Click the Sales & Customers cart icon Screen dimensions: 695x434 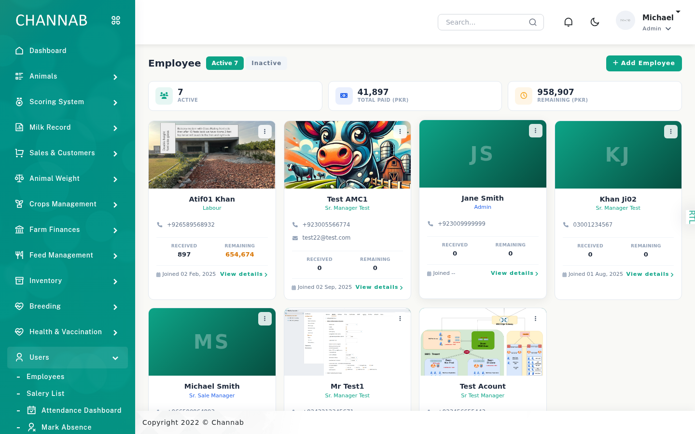coord(19,153)
